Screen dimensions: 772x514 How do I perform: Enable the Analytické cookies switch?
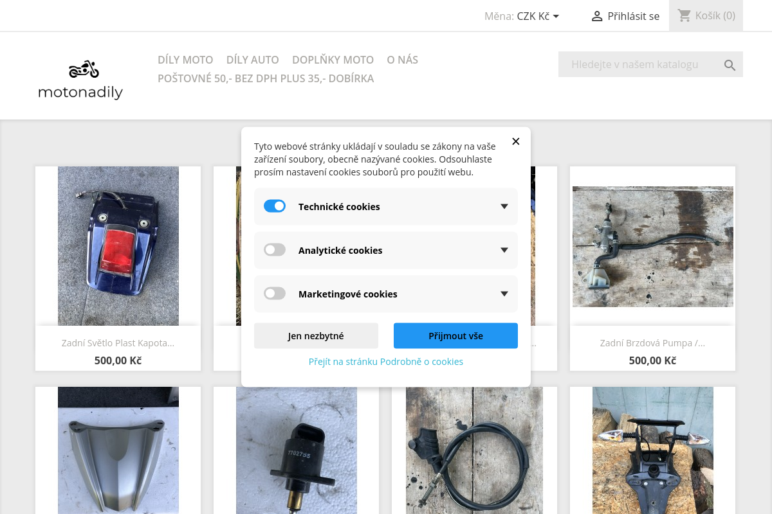pyautogui.click(x=275, y=250)
